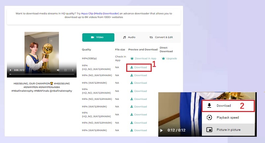Click the 0:12 / 0:12 time in the inset
Viewport: 265px width, 143px height.
pyautogui.click(x=176, y=130)
